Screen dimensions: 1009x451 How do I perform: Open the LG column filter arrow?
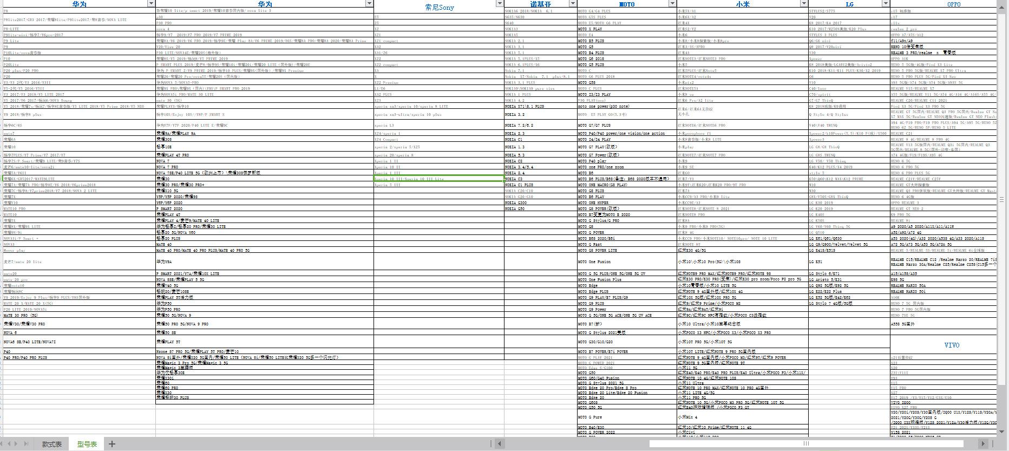click(x=886, y=4)
